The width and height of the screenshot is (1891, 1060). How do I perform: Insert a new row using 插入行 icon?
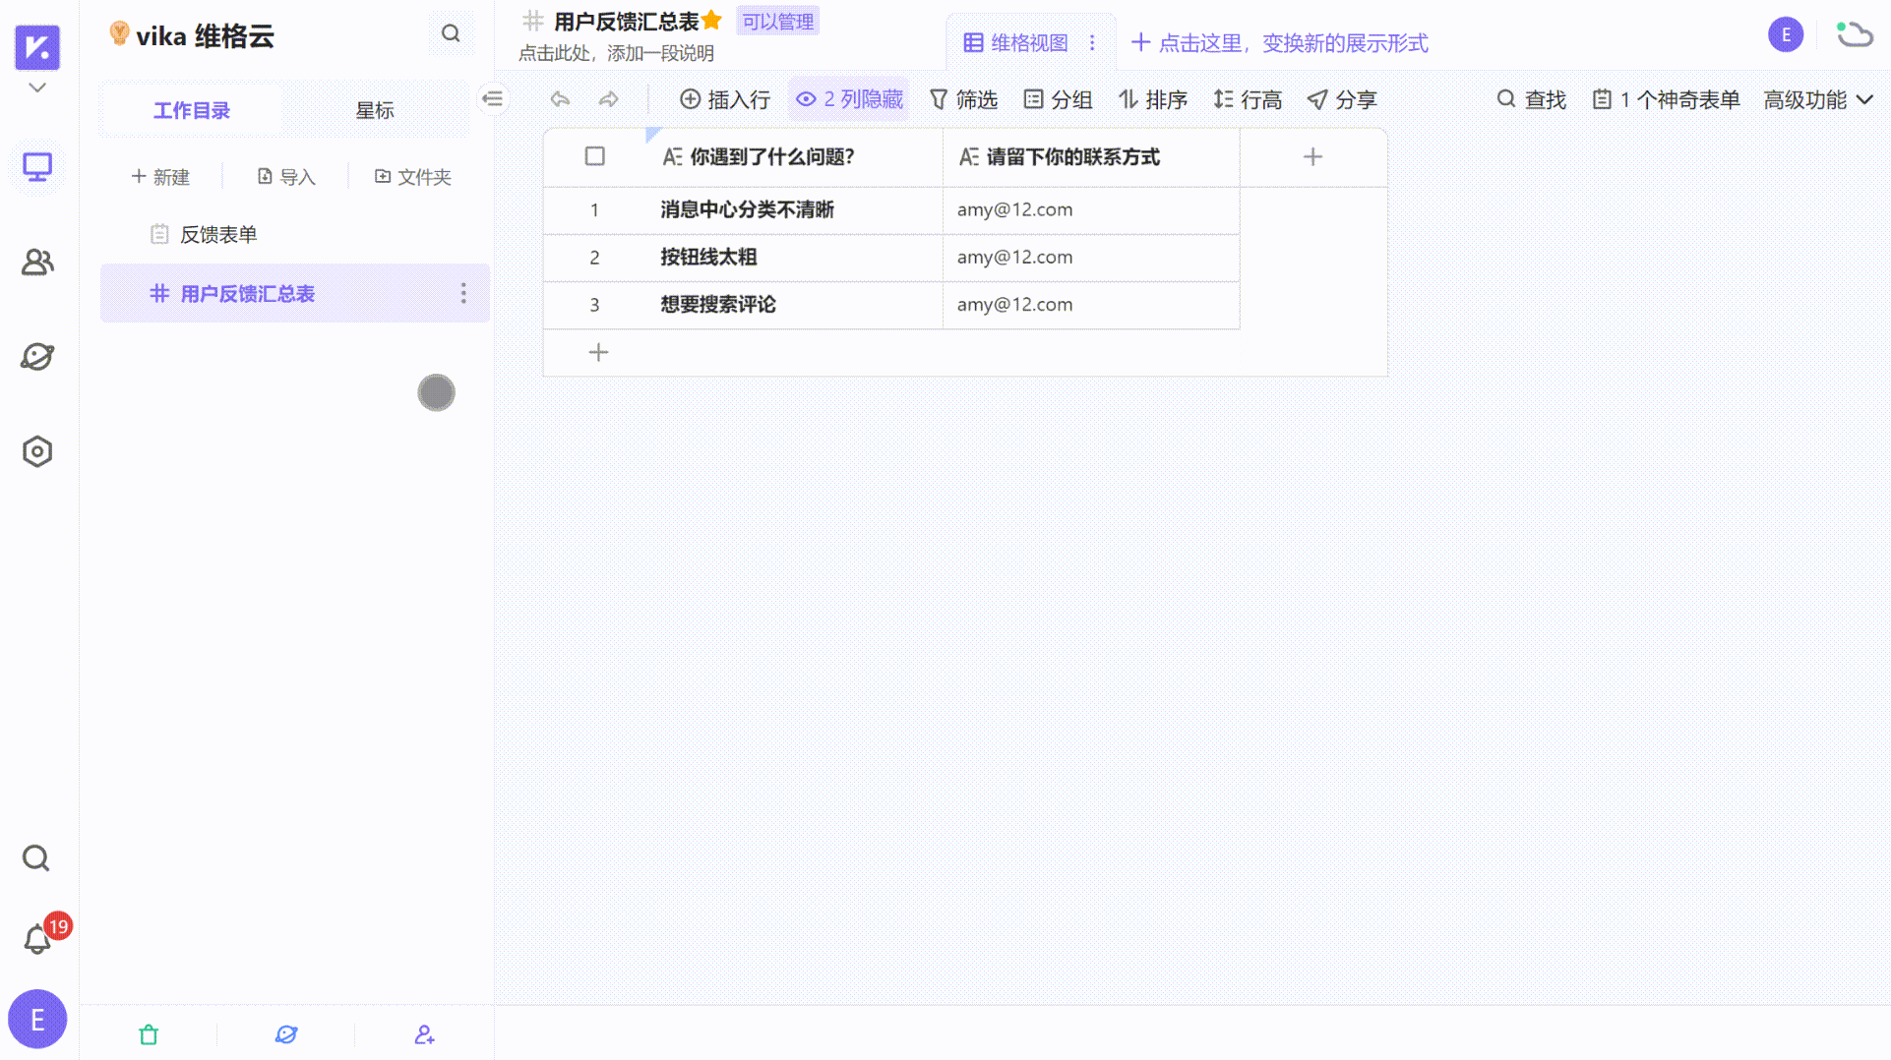pyautogui.click(x=725, y=99)
